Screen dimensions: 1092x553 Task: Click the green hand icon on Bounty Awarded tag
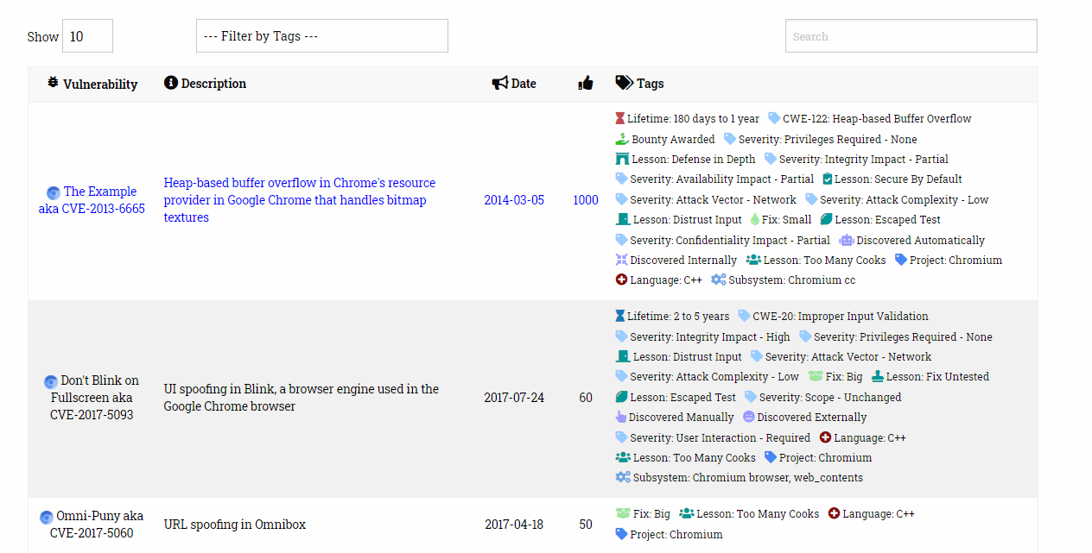620,139
